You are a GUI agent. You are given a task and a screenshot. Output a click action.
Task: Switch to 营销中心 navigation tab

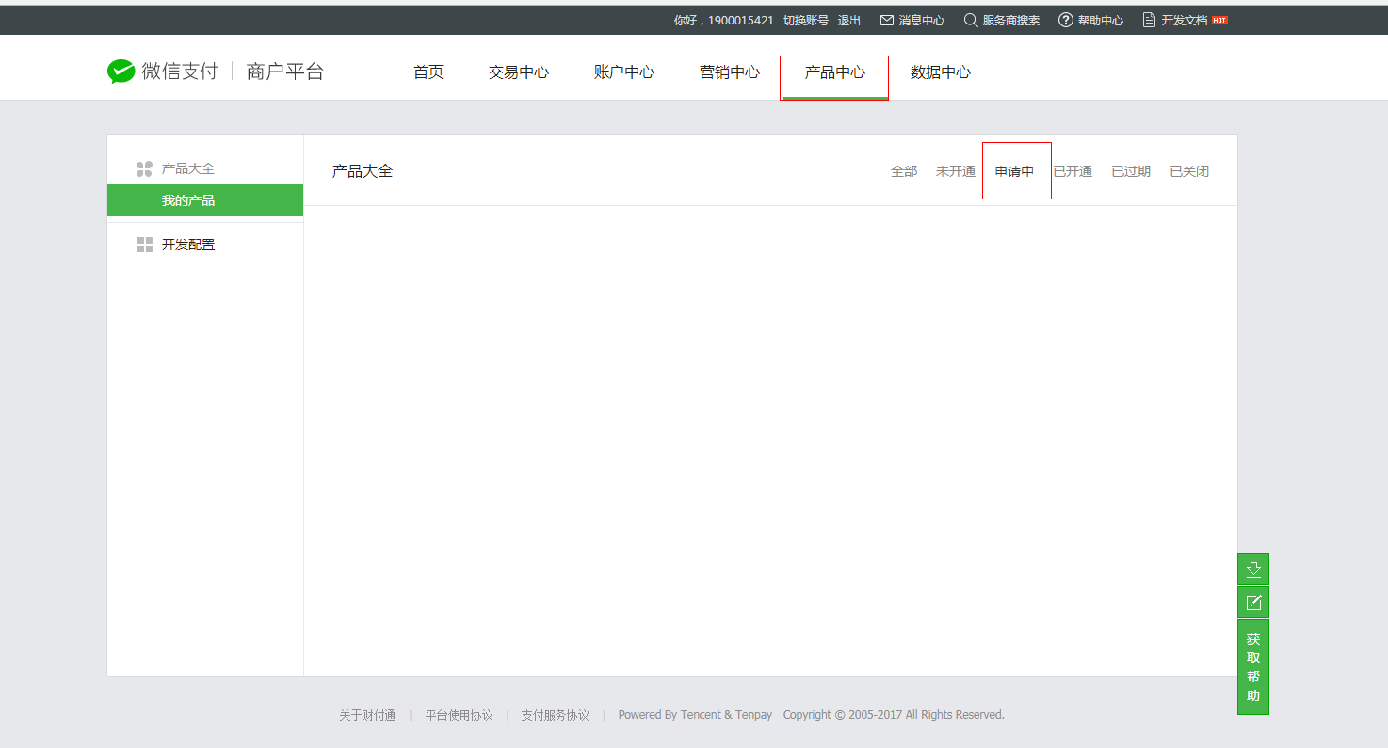[730, 72]
